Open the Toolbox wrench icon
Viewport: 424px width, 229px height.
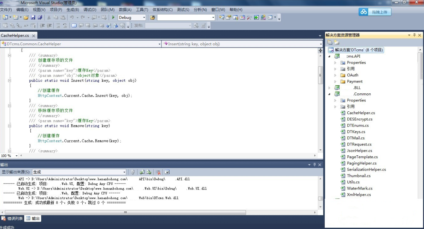click(x=249, y=17)
